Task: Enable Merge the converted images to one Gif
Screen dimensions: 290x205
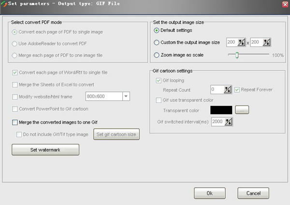Action: click(15, 122)
